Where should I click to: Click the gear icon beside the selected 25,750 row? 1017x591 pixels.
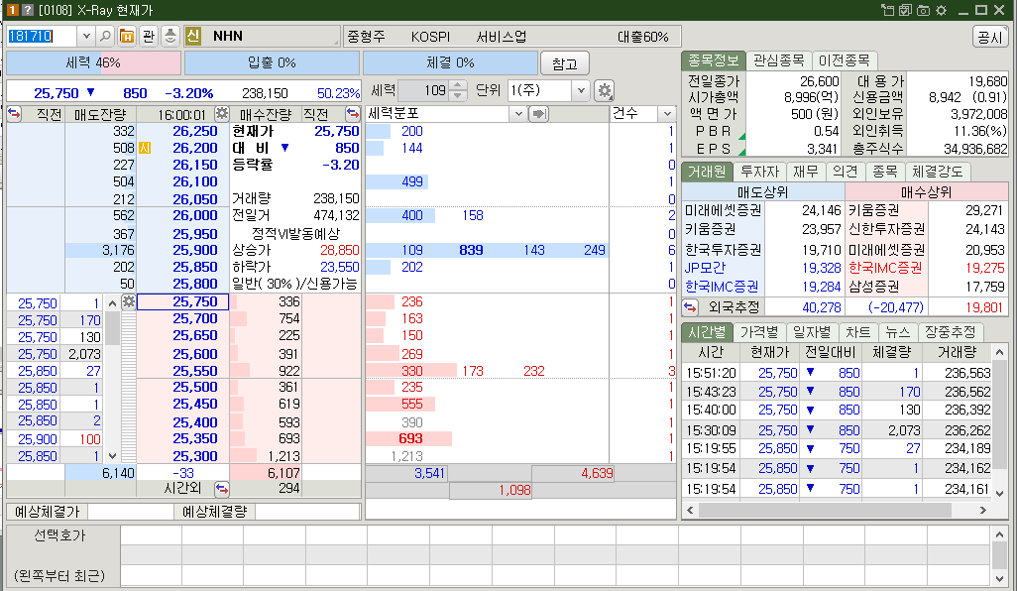coord(129,301)
